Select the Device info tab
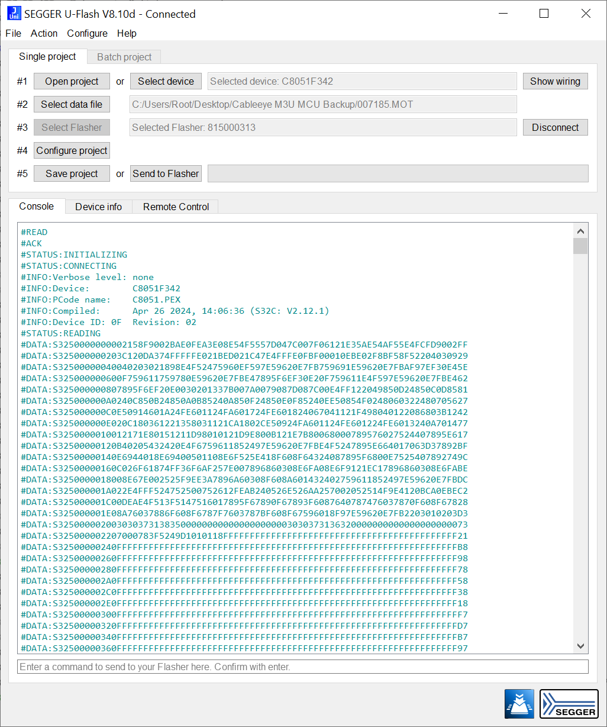The image size is (607, 727). coord(99,207)
